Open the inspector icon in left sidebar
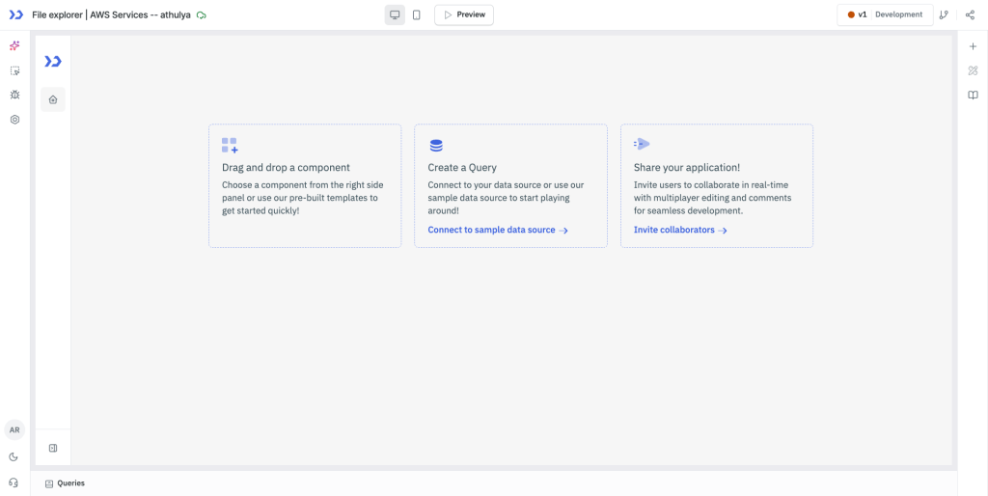The image size is (988, 496). (15, 70)
